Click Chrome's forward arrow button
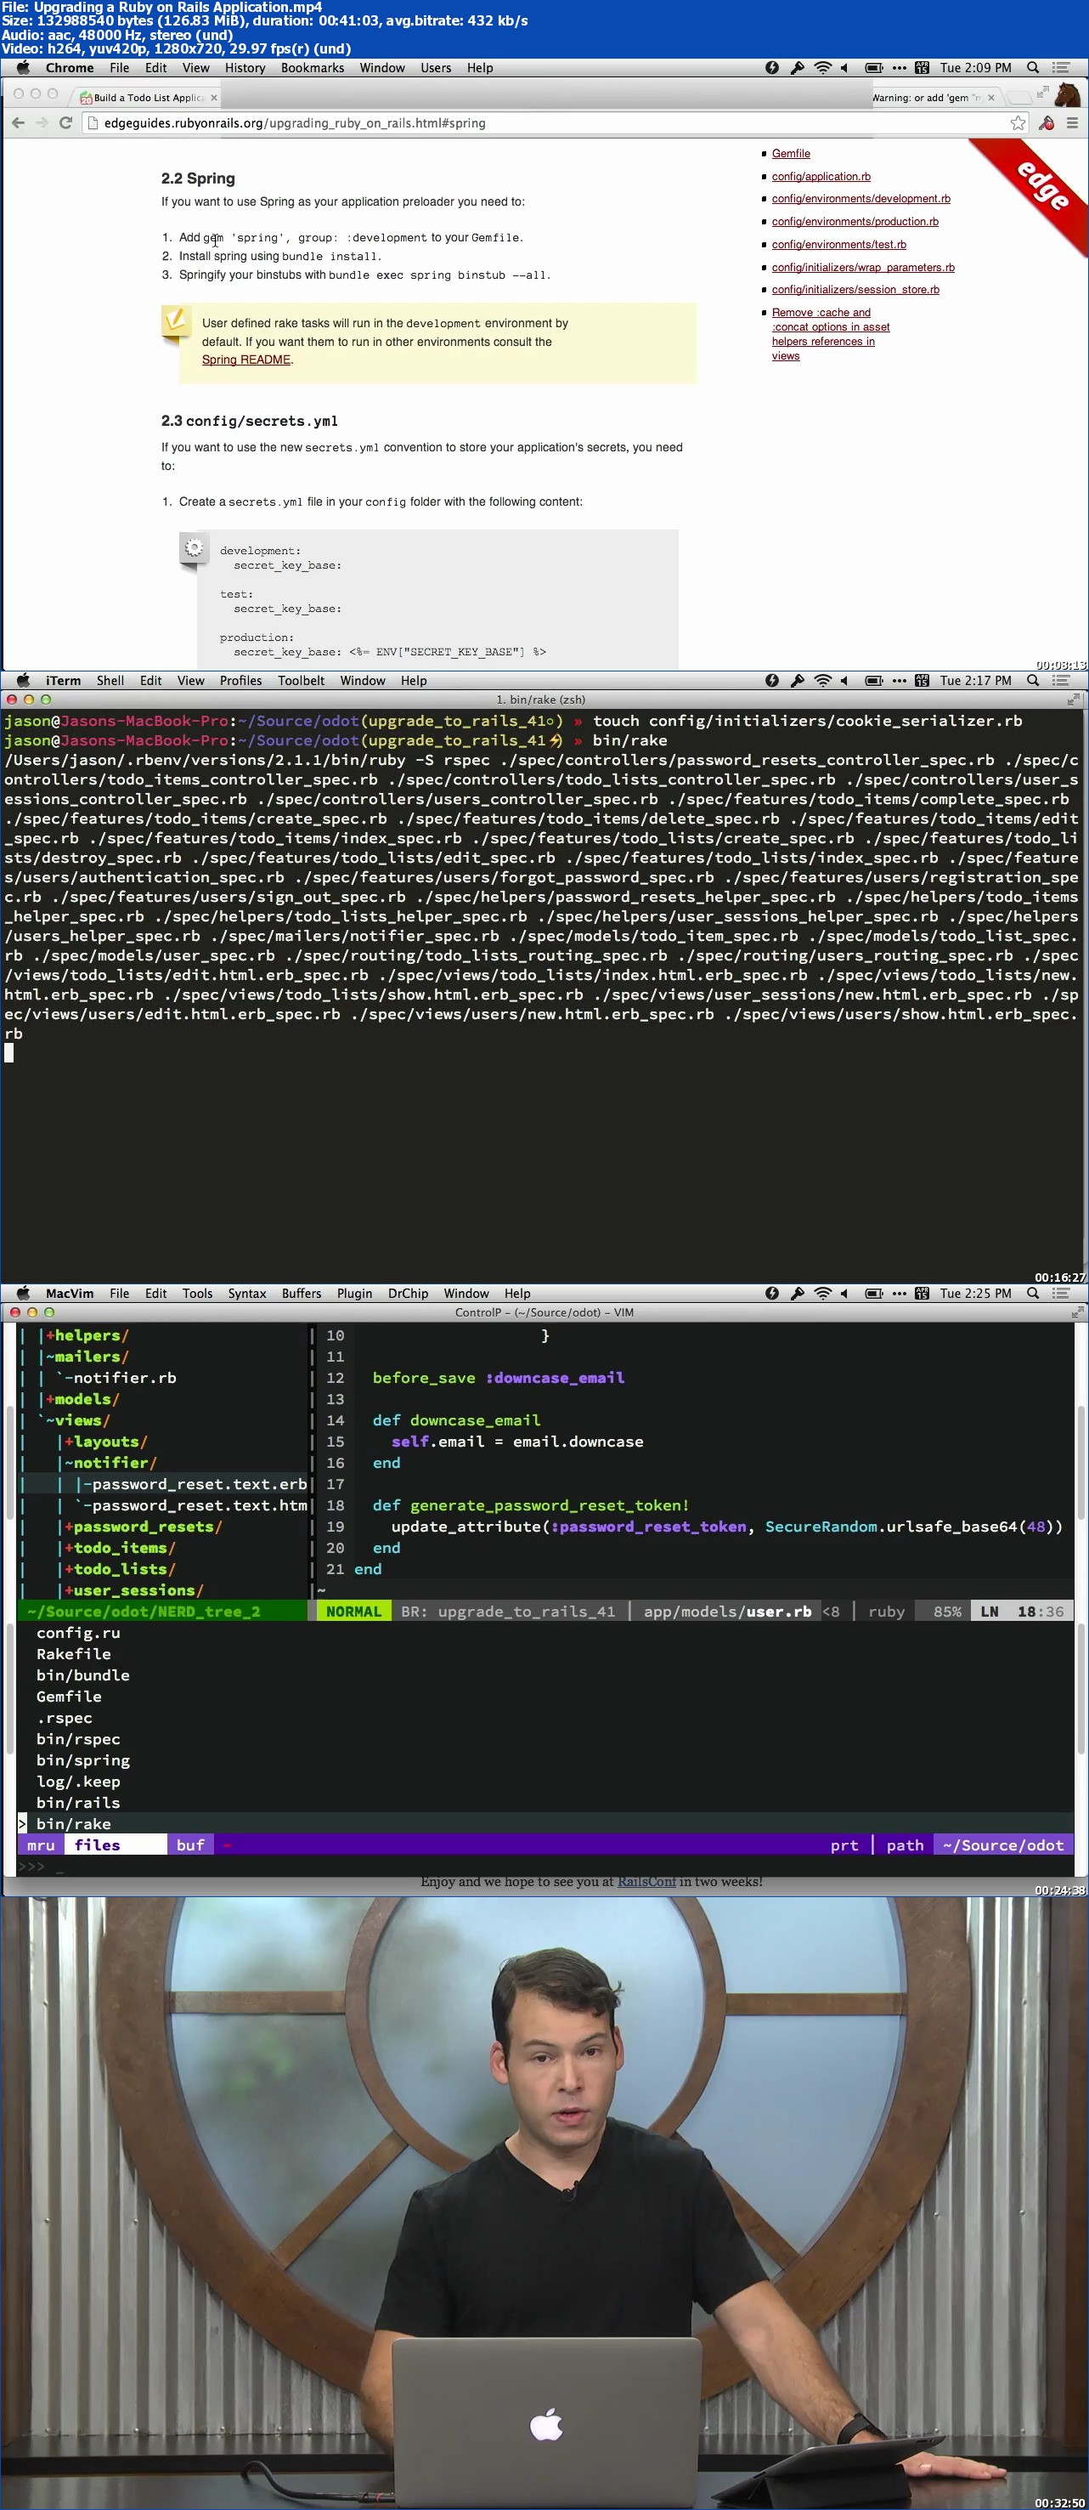The image size is (1089, 2510). click(x=41, y=122)
